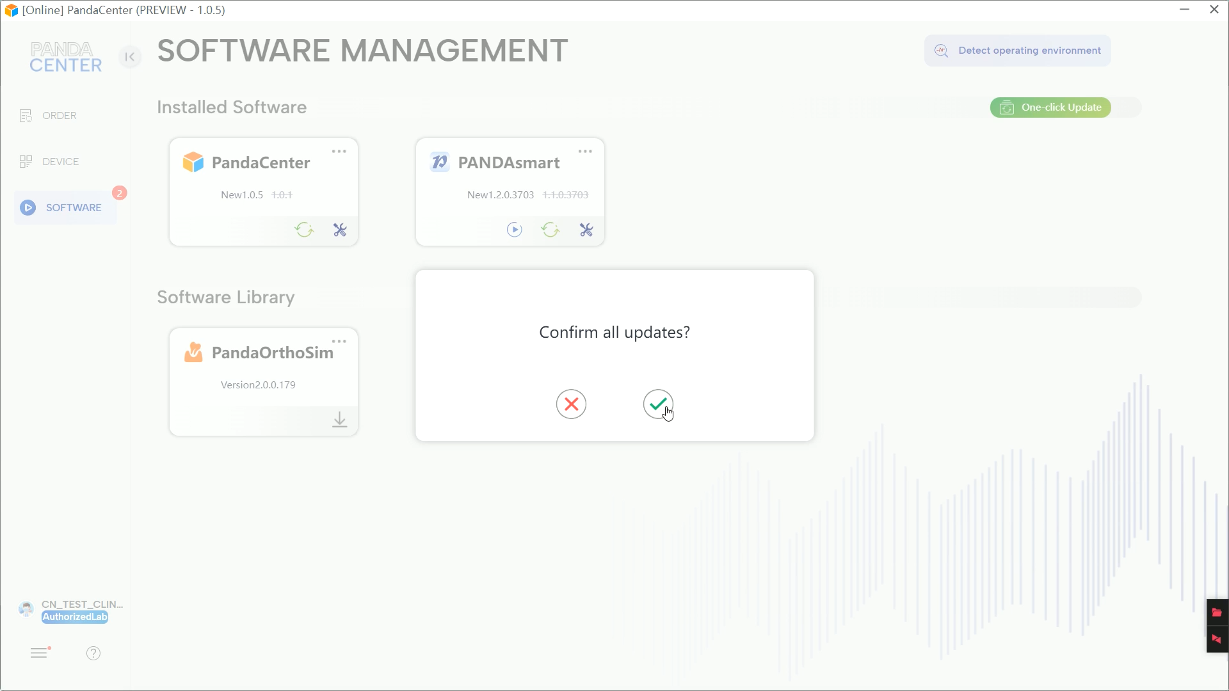Click the PandaCenter update refresh icon
The height and width of the screenshot is (691, 1229).
click(304, 230)
